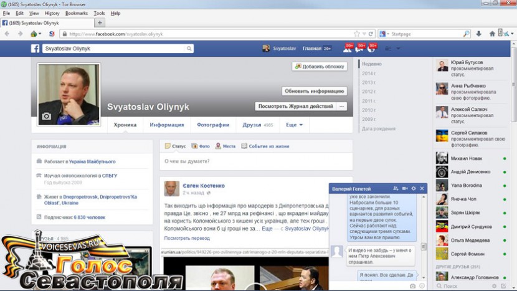Switch to the Фотографии profile tab
Image resolution: width=517 pixels, height=291 pixels.
click(x=213, y=125)
